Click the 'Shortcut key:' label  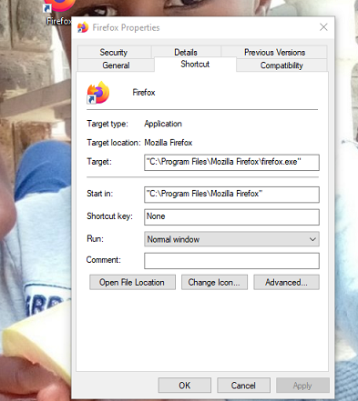pyautogui.click(x=110, y=216)
